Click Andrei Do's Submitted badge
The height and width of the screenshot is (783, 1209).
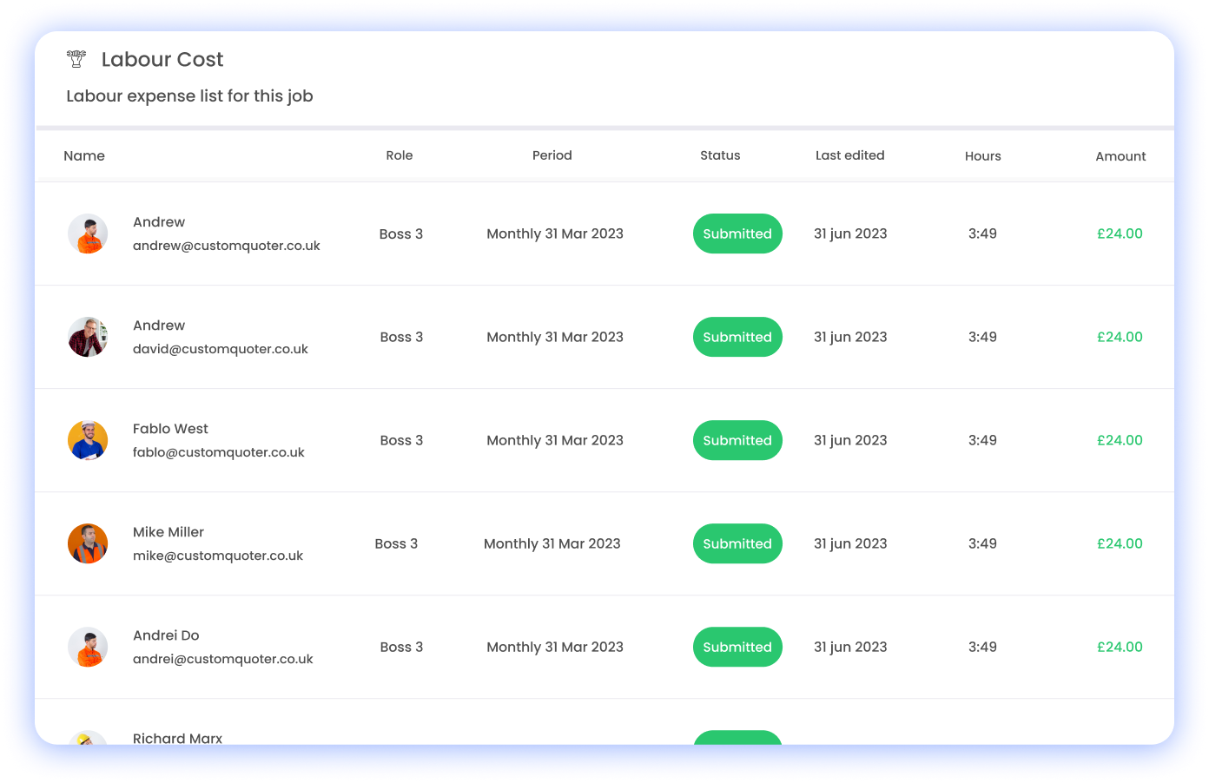point(737,647)
